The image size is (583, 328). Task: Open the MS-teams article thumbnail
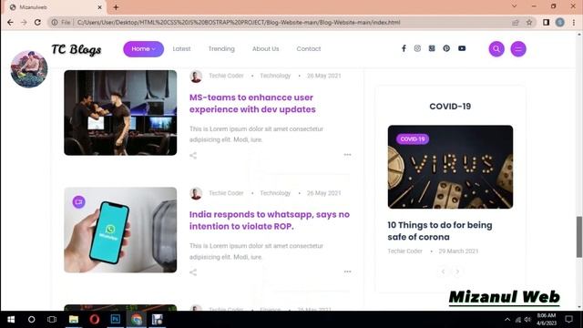(x=120, y=113)
